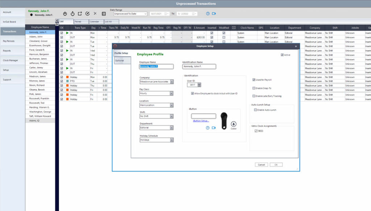Screen dimensions: 371x211
Task: Open the iButton Color picker
Action: coord(233,124)
